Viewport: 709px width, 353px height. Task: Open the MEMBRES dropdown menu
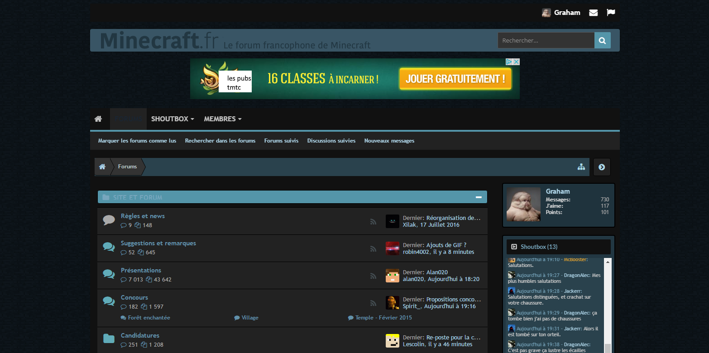point(223,119)
